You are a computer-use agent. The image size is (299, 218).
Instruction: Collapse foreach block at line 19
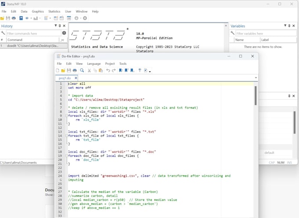[66, 156]
